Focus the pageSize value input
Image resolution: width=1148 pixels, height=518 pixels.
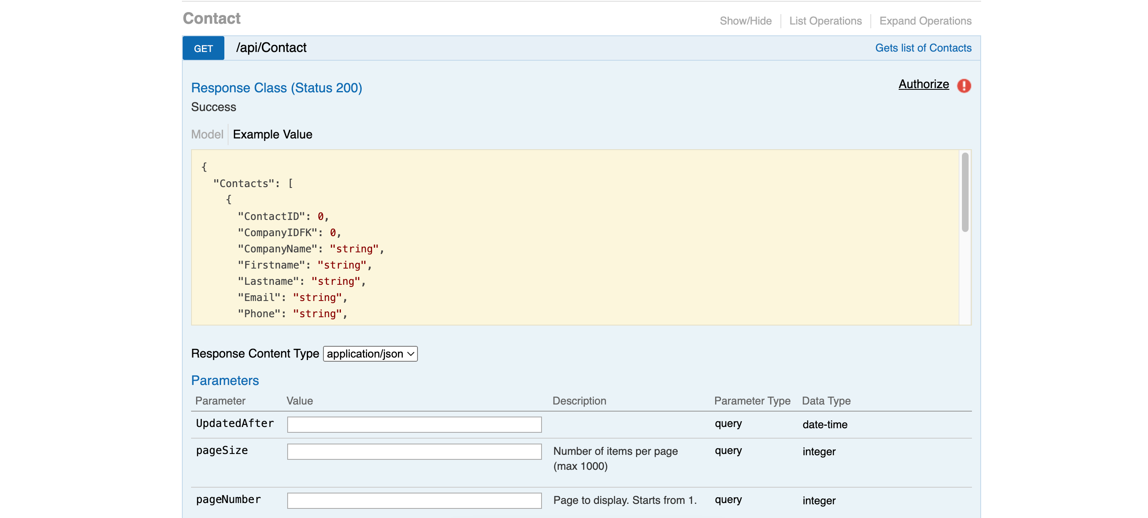(414, 451)
